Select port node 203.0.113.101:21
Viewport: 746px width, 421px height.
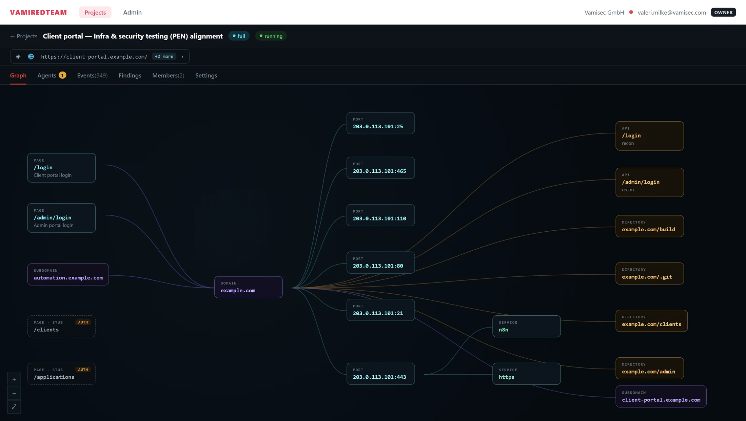380,310
